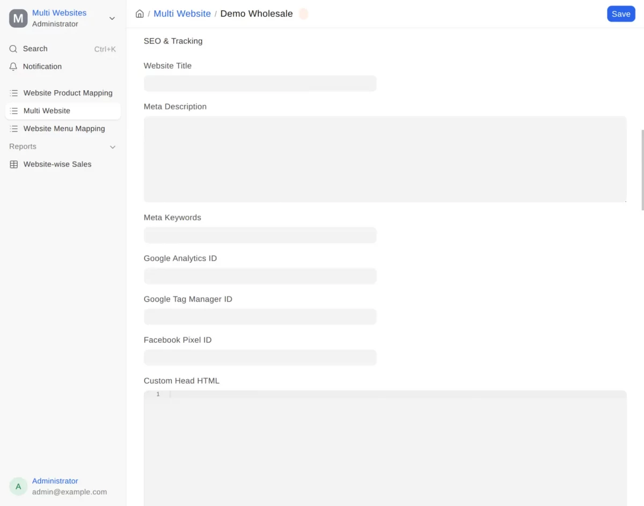Click list icon beside Website Product Mapping
This screenshot has width=644, height=506.
click(14, 93)
